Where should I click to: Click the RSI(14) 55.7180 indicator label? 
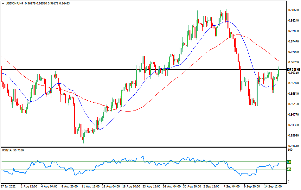point(13,150)
